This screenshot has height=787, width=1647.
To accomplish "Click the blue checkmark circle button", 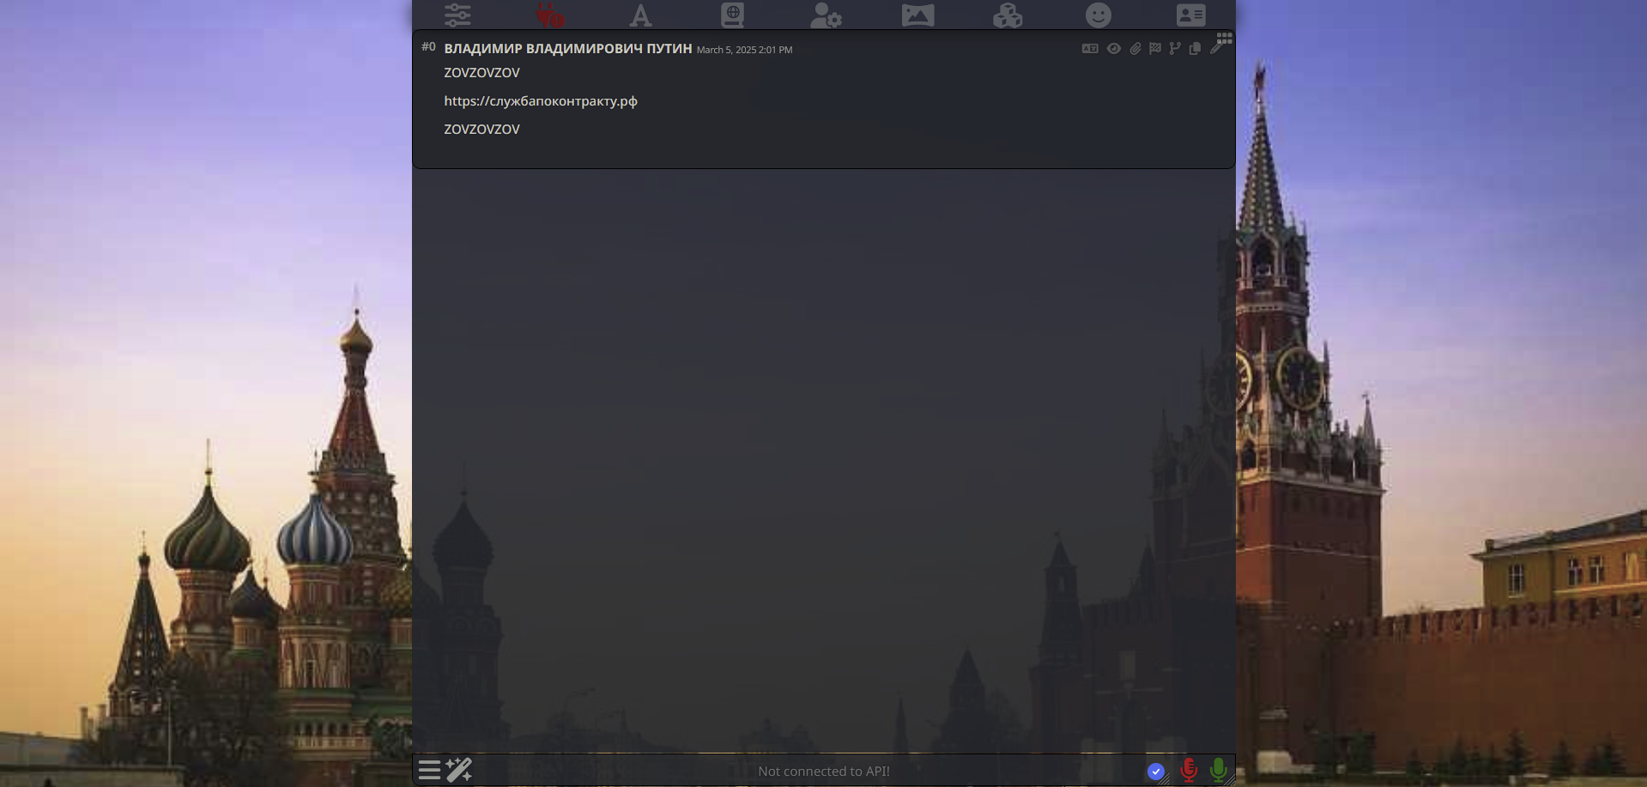I will tap(1156, 772).
